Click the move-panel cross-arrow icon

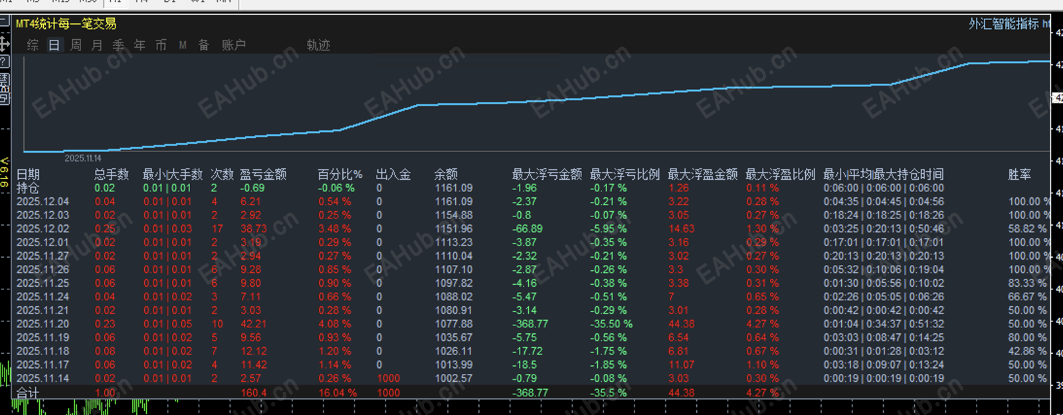tap(4, 44)
